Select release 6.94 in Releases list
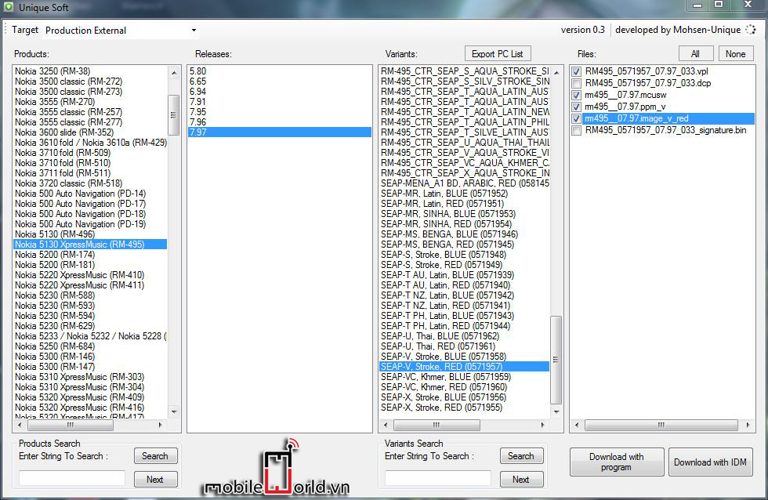This screenshot has width=768, height=500. pyautogui.click(x=280, y=92)
